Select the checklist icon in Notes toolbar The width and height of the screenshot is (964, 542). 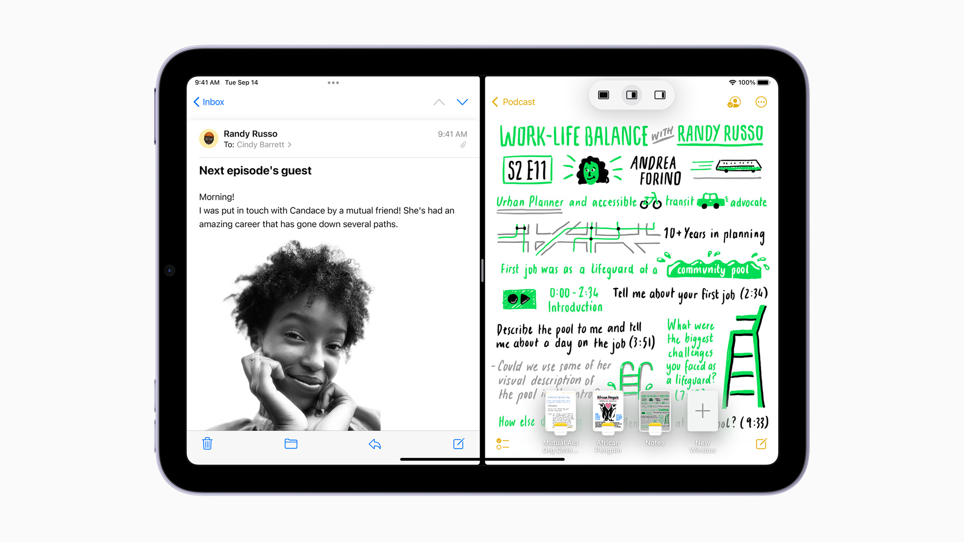click(x=505, y=444)
